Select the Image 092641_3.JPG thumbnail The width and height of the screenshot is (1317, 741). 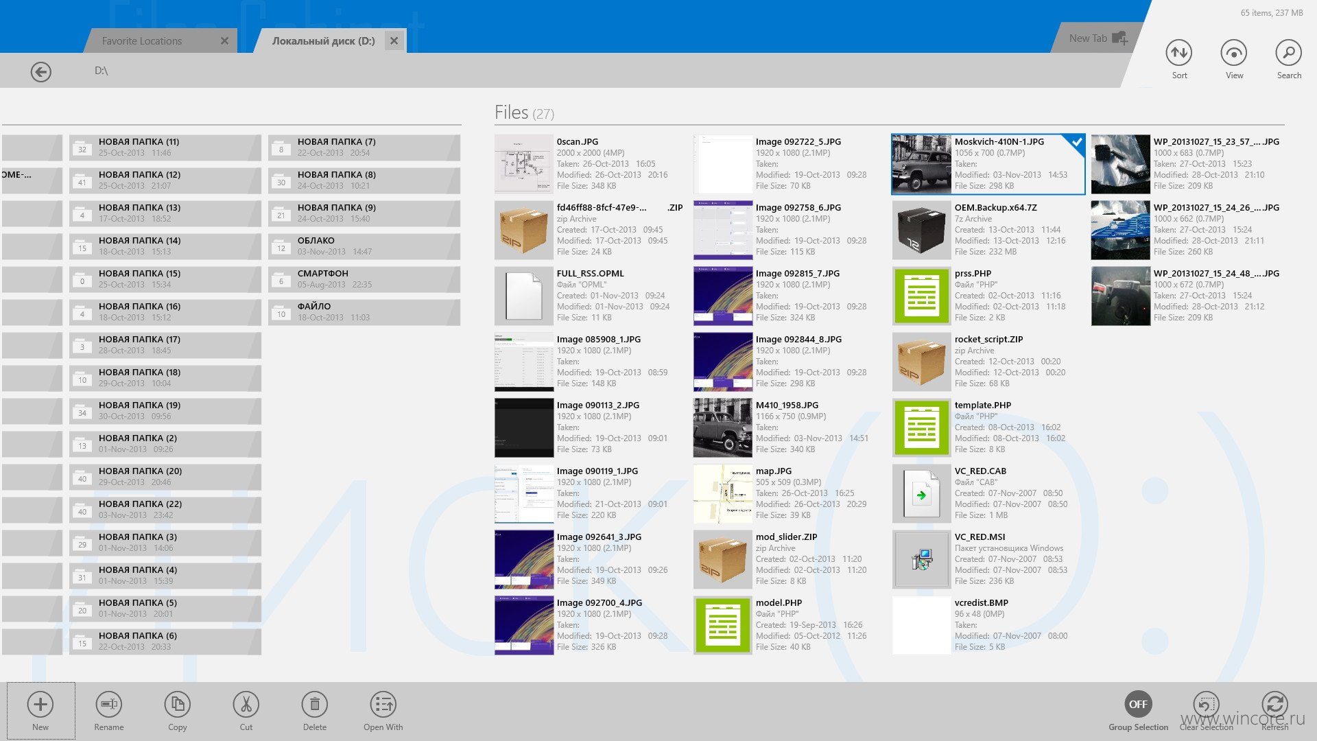pos(524,559)
